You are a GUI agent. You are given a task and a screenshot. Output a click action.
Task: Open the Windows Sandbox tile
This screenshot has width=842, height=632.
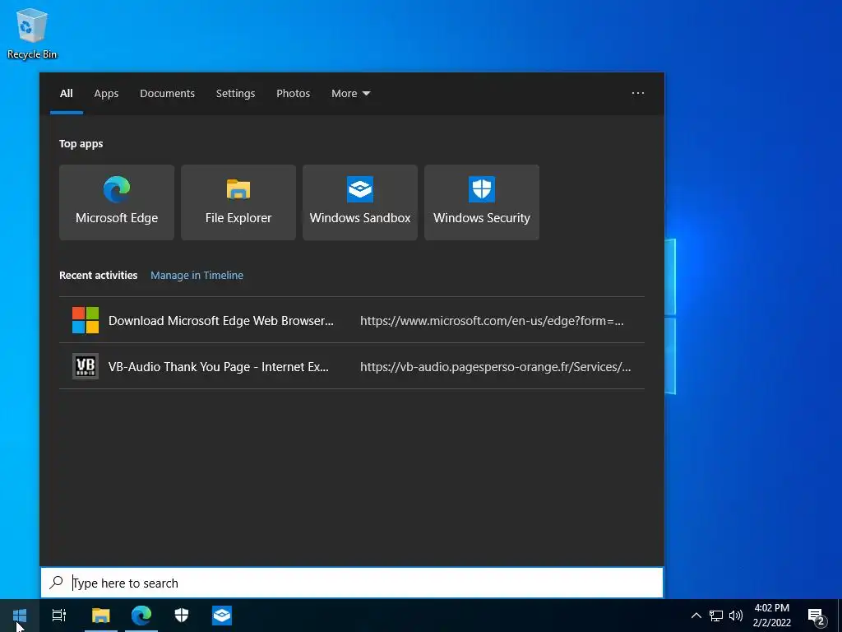point(360,202)
